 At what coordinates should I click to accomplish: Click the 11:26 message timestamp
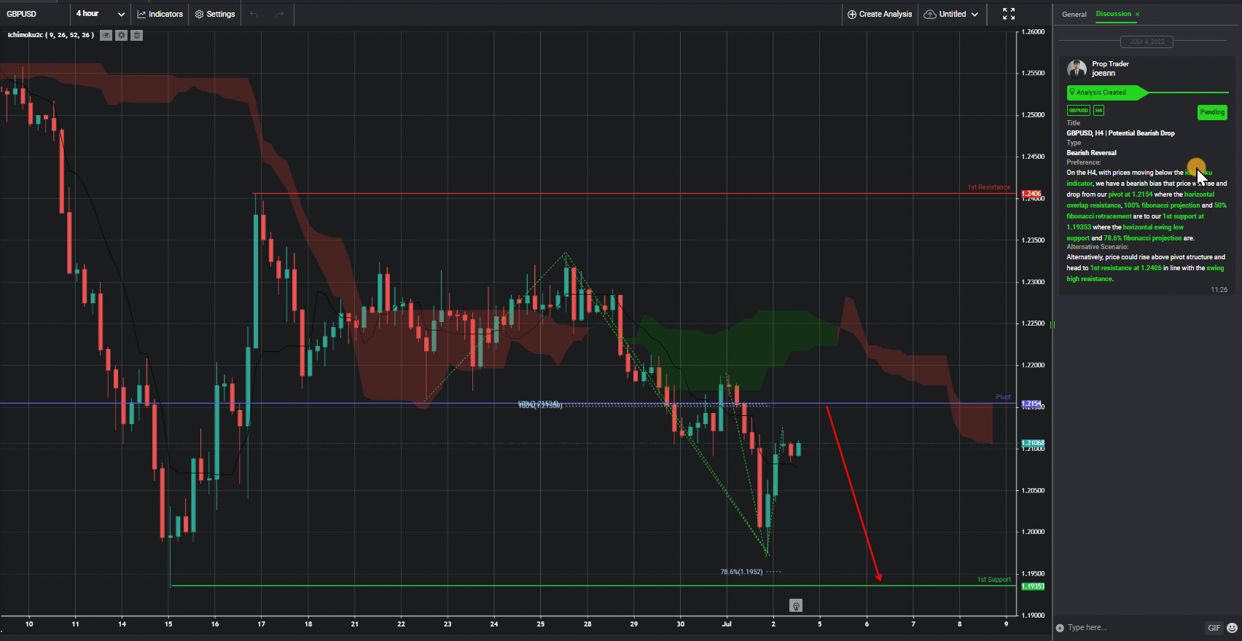point(1219,289)
